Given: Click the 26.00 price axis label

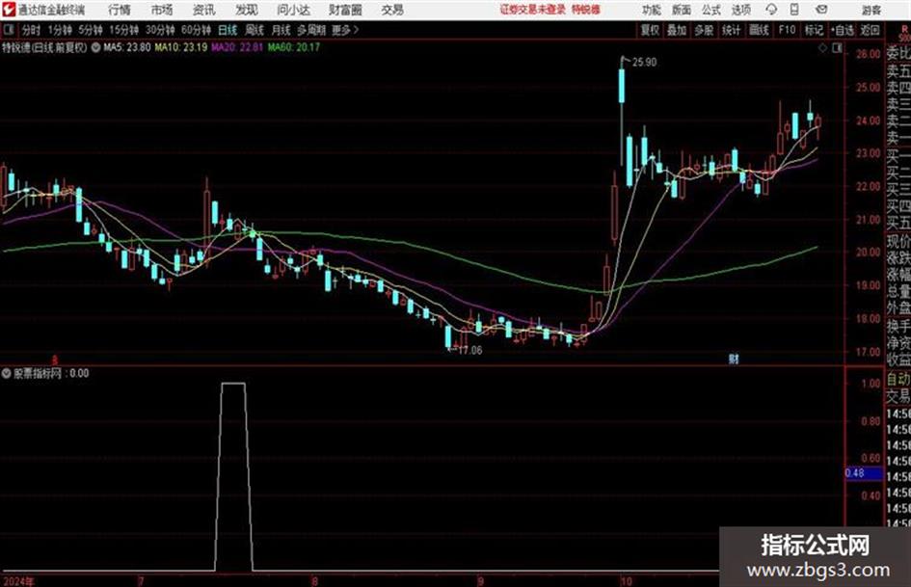Looking at the screenshot, I should tap(868, 54).
